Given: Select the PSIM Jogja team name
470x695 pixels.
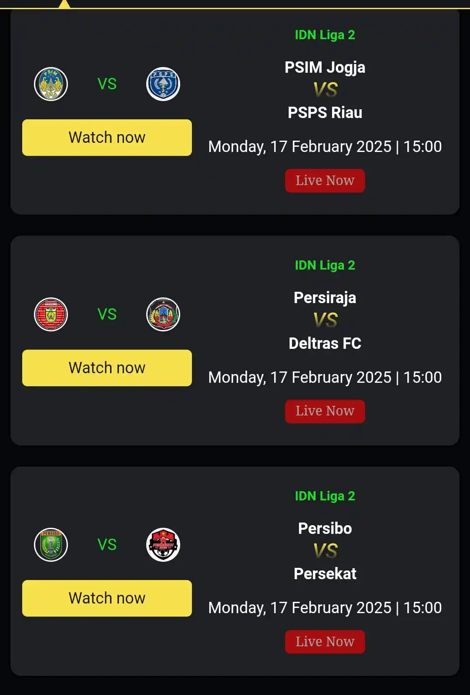Looking at the screenshot, I should pyautogui.click(x=325, y=67).
